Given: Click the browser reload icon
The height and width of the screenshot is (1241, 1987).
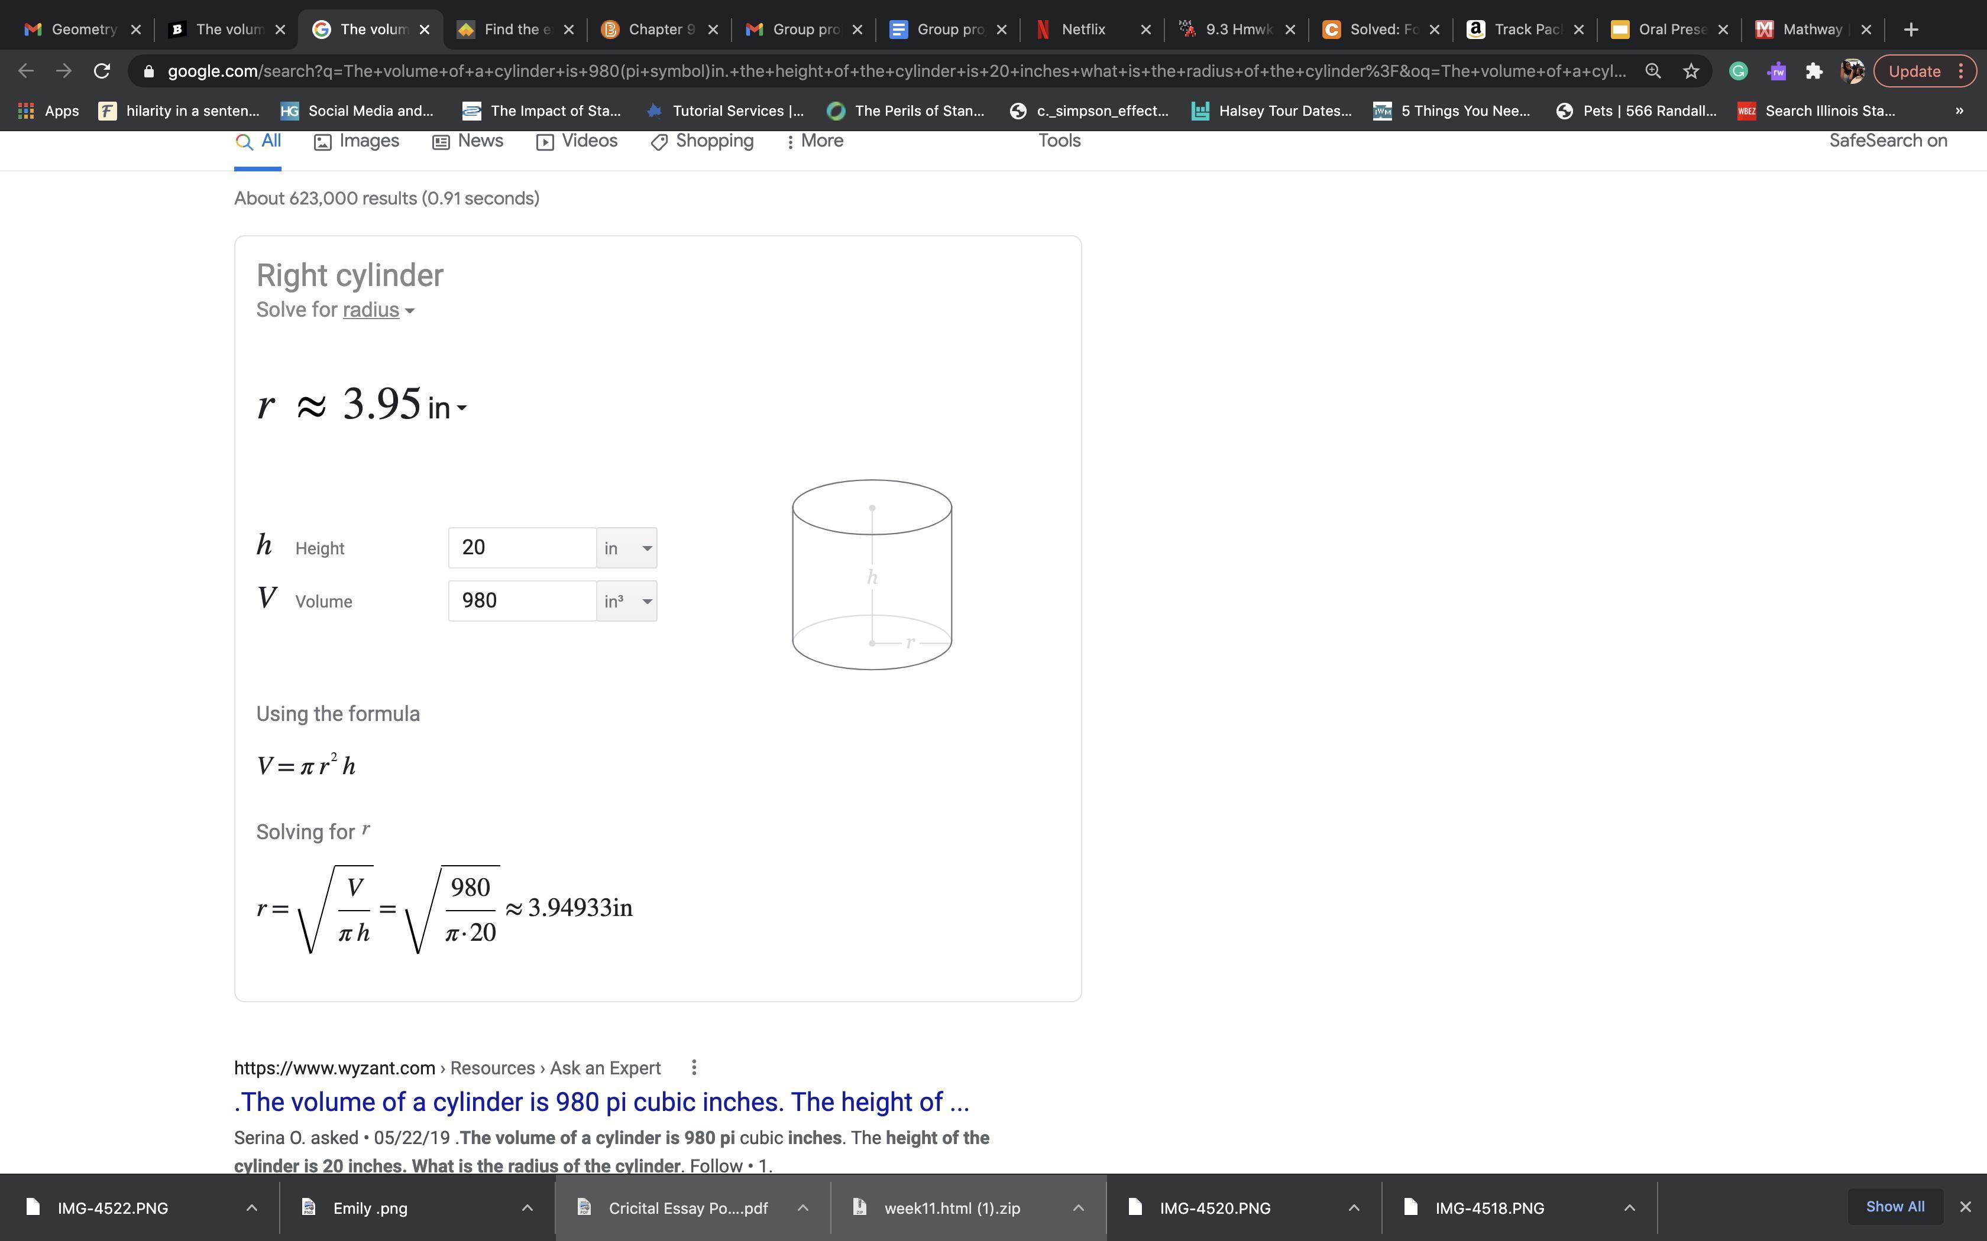Looking at the screenshot, I should click(102, 72).
